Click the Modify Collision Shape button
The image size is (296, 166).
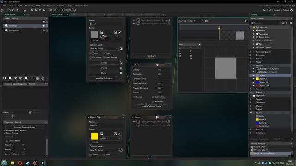click(x=151, y=106)
